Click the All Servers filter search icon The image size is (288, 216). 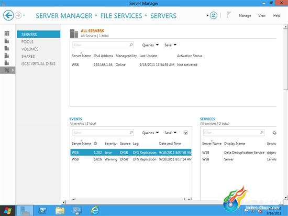point(131,45)
